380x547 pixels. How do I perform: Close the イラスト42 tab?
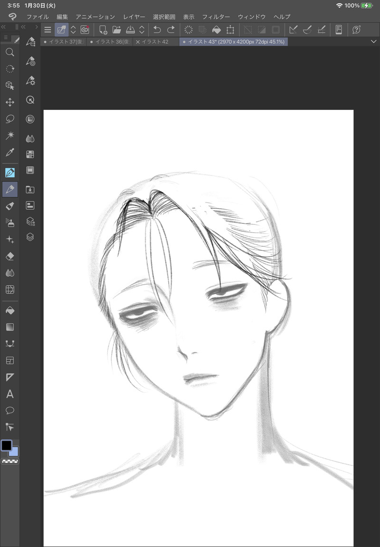(138, 42)
